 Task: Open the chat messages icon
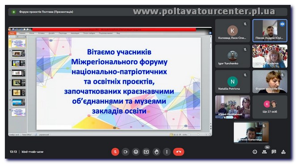tap(274, 152)
